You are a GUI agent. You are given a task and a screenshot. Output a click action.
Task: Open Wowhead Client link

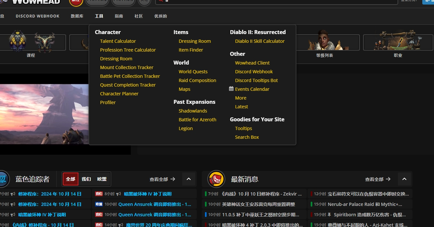pos(252,63)
